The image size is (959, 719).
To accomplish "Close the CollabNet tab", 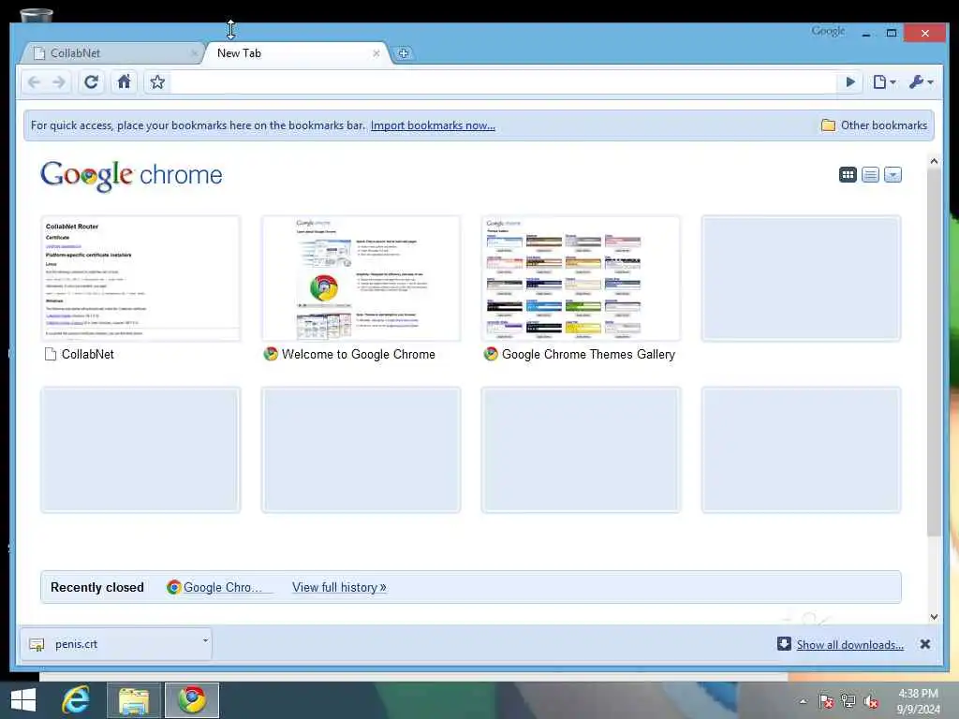I will click(x=193, y=53).
